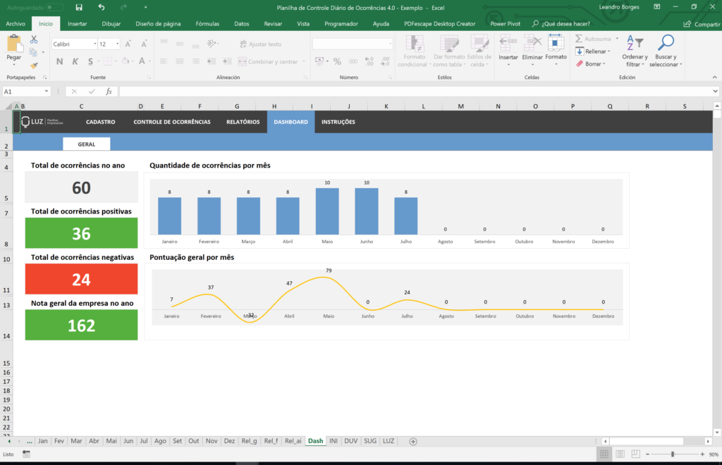
Task: Click the zoom slider in status bar
Action: (x=673, y=454)
